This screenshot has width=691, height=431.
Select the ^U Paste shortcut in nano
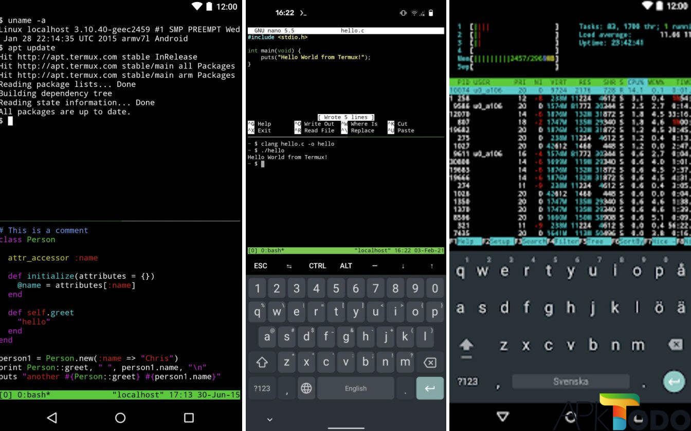point(401,131)
